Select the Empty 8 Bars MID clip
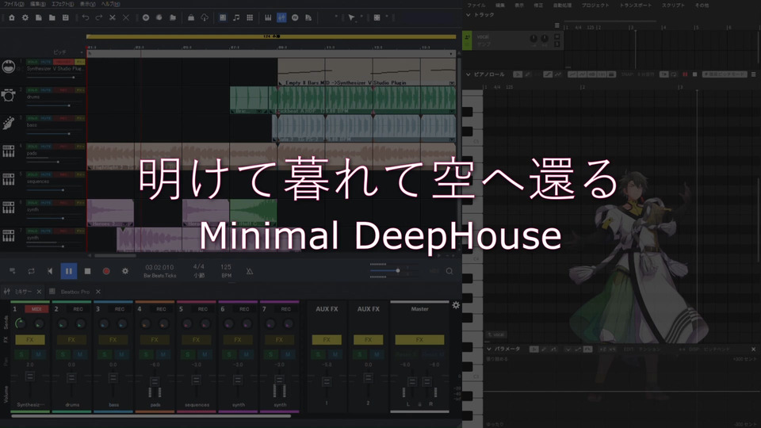The width and height of the screenshot is (761, 428). 366,72
